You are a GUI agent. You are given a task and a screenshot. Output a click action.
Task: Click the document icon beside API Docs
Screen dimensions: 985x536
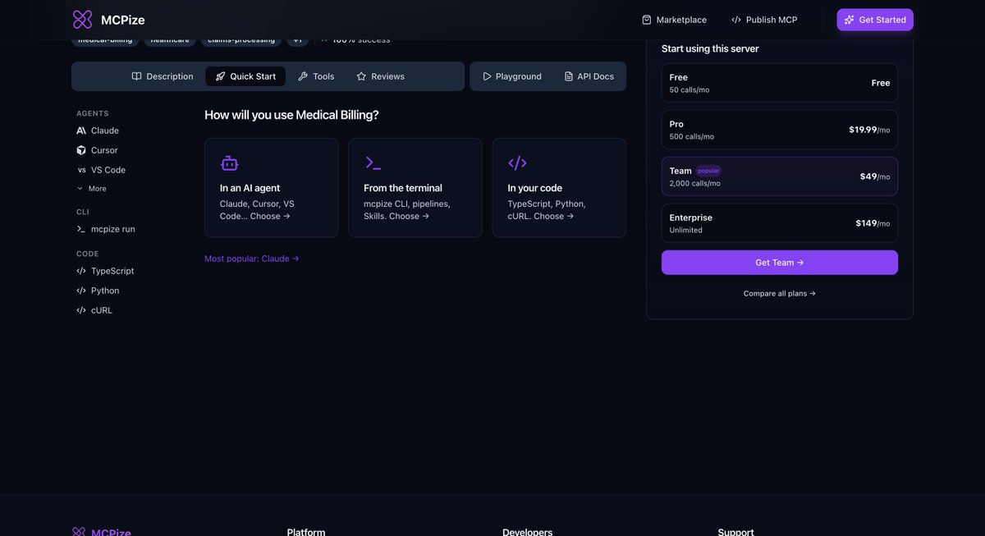coord(569,76)
